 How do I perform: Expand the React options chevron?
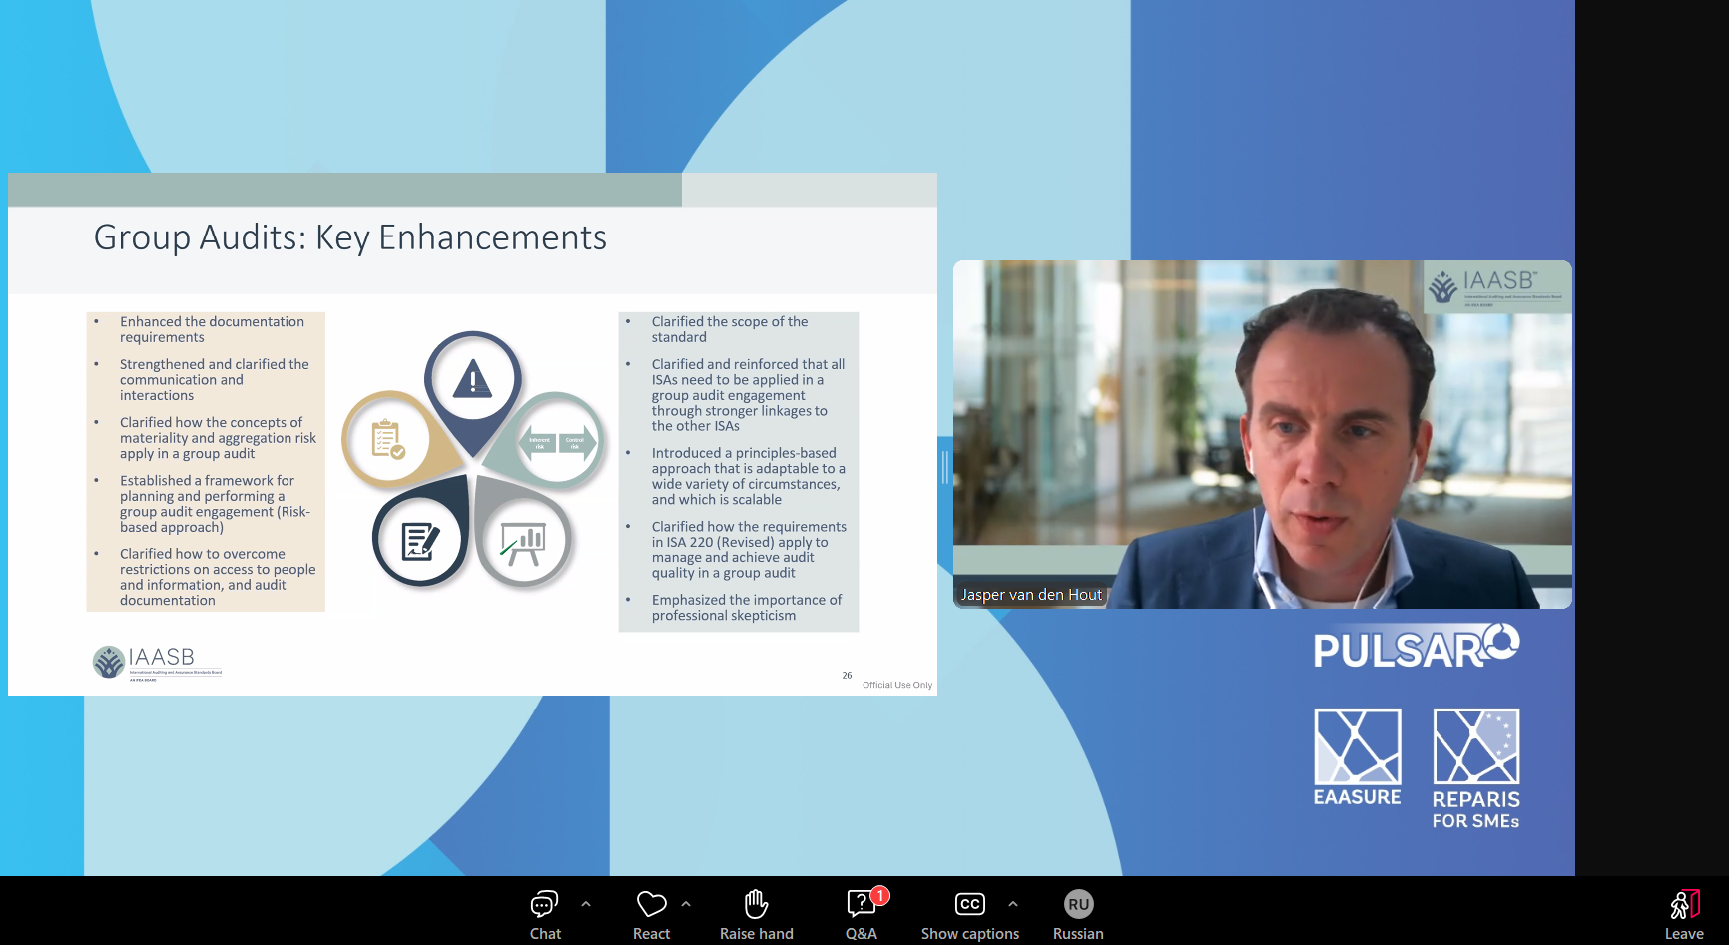(x=686, y=904)
